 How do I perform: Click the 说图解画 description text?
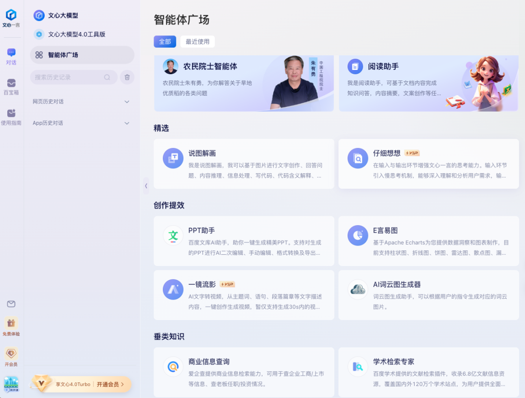(x=255, y=170)
